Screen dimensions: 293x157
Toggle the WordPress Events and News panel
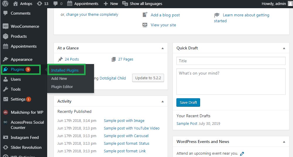(x=284, y=142)
